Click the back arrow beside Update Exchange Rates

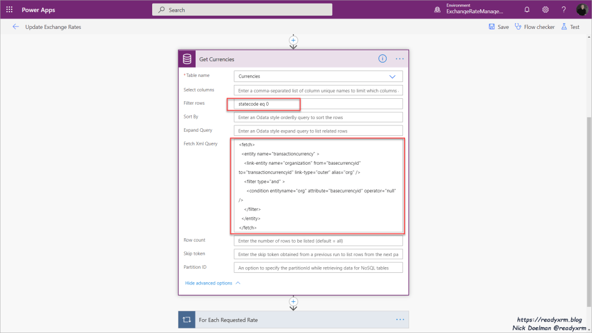(x=16, y=27)
